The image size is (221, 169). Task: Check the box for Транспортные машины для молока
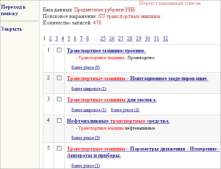coord(59,99)
